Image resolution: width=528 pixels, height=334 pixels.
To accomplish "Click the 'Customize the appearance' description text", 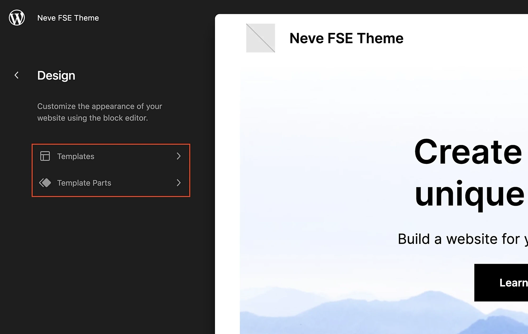I will coord(100,112).
